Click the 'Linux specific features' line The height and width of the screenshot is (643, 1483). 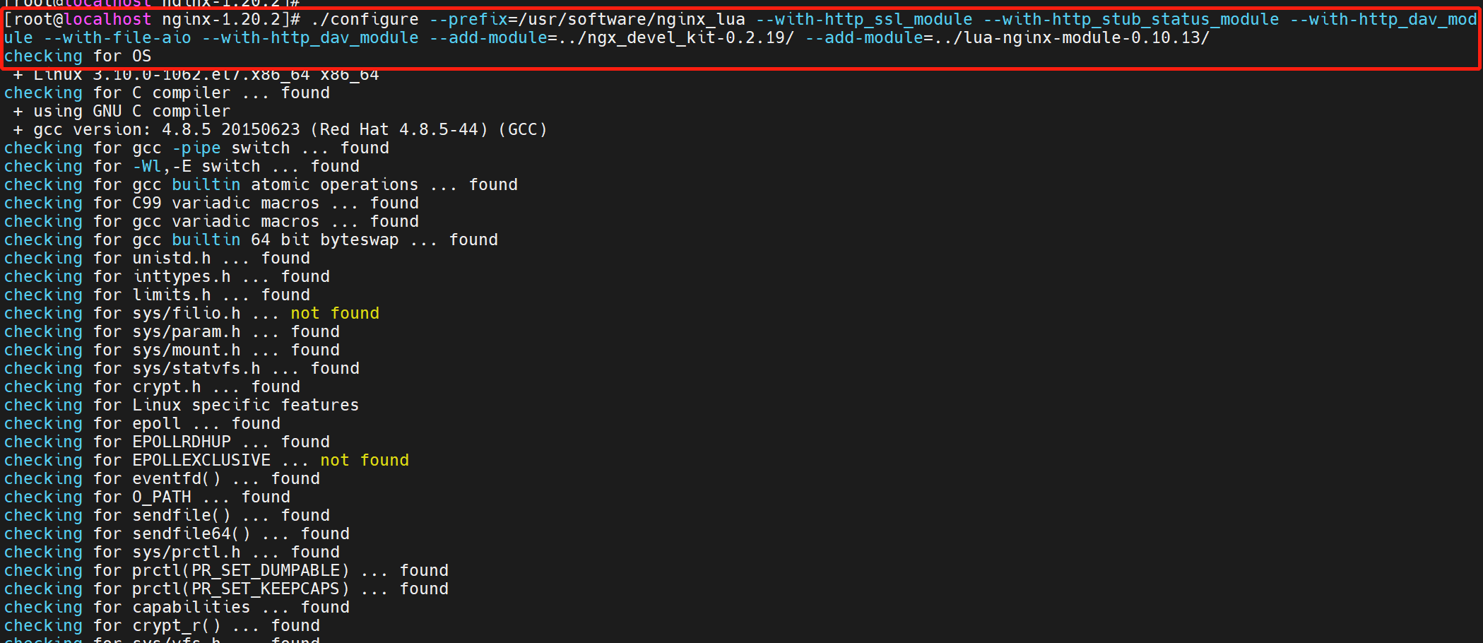[x=182, y=406]
